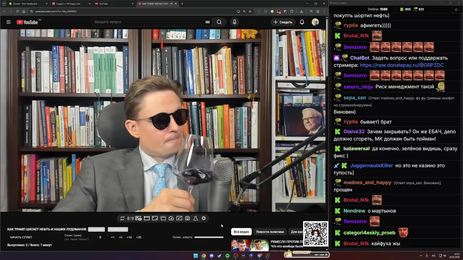The image size is (463, 260).
Task: Click the aspect-ratio screen icon under the video
Action: click(155, 218)
